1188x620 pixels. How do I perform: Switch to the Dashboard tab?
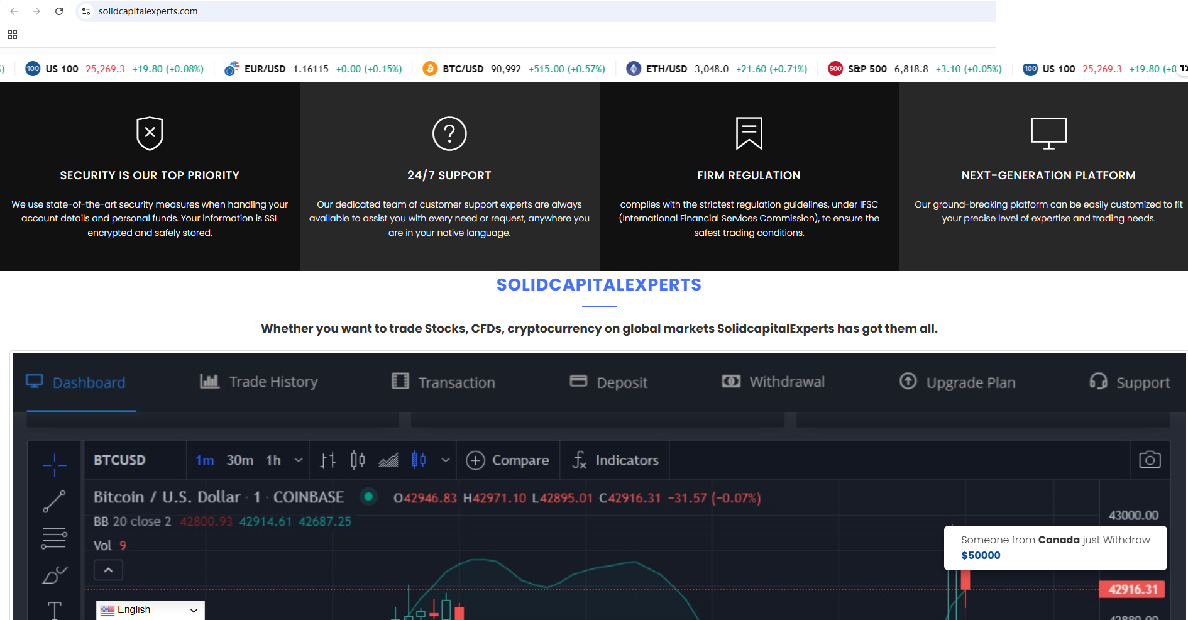[75, 382]
